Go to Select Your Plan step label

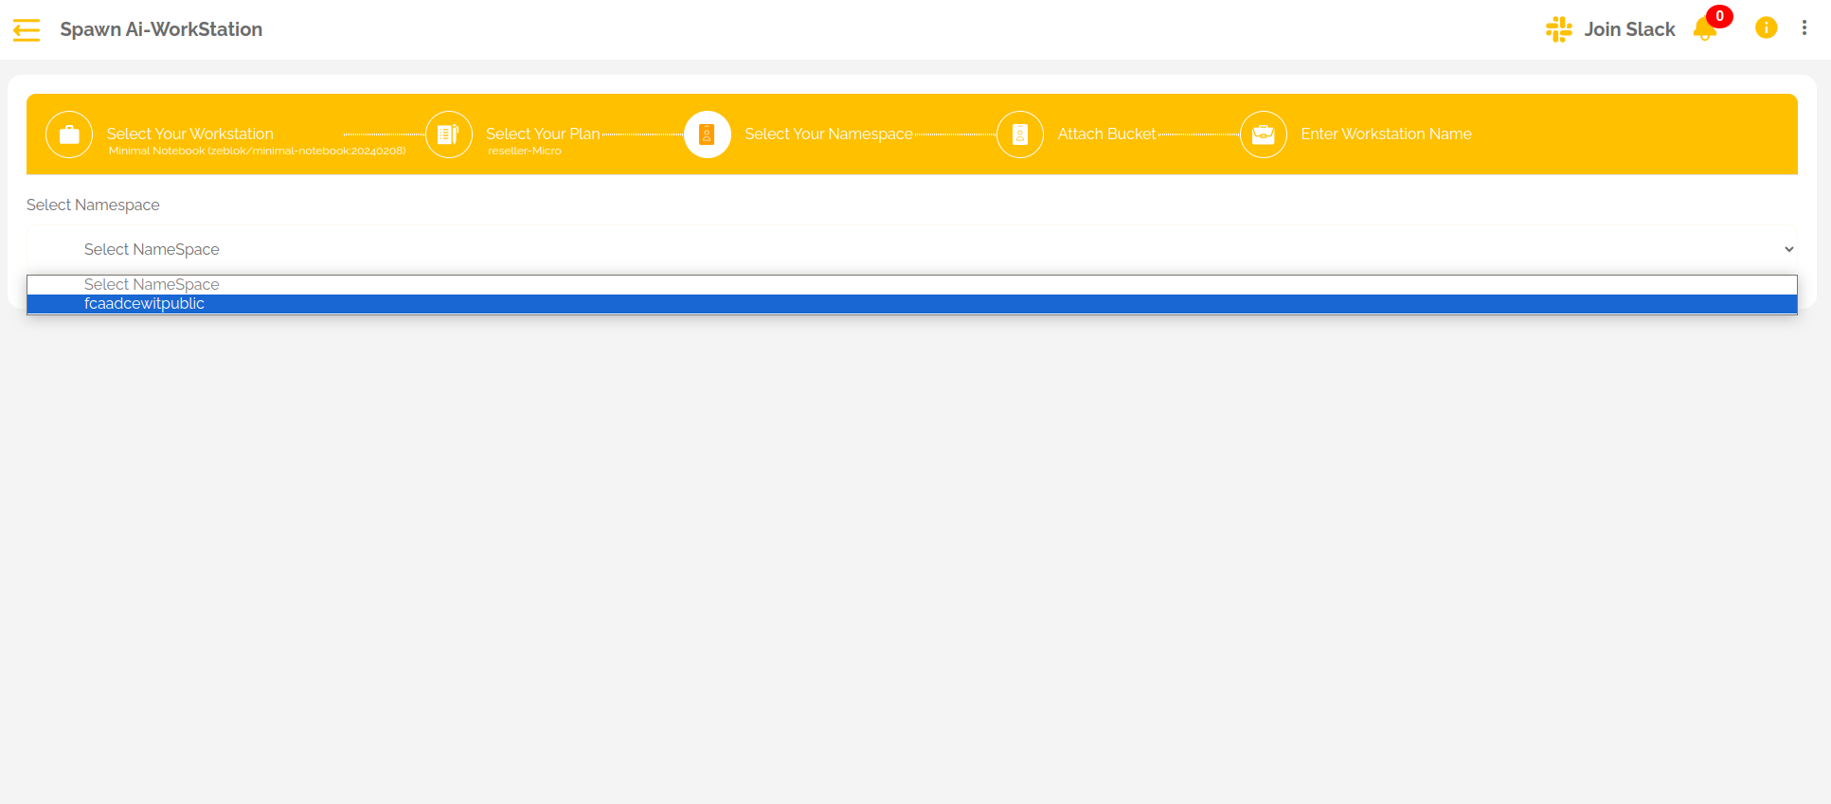543,134
